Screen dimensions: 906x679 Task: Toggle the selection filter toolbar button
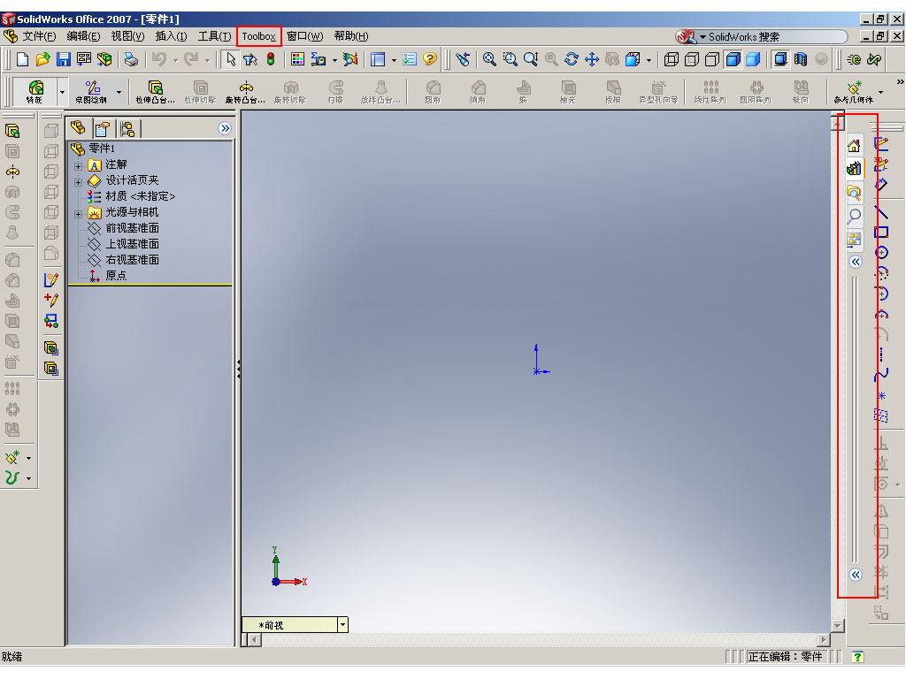coord(250,59)
